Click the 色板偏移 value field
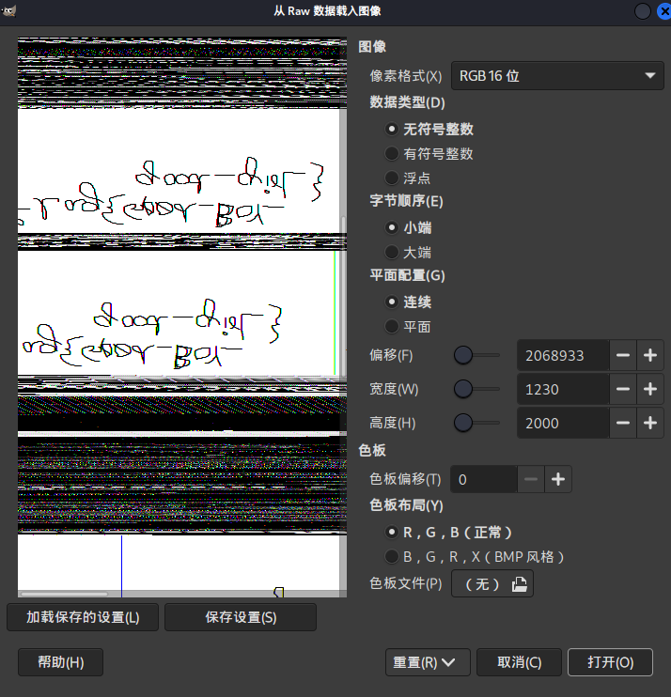This screenshot has height=697, width=671. pyautogui.click(x=484, y=479)
